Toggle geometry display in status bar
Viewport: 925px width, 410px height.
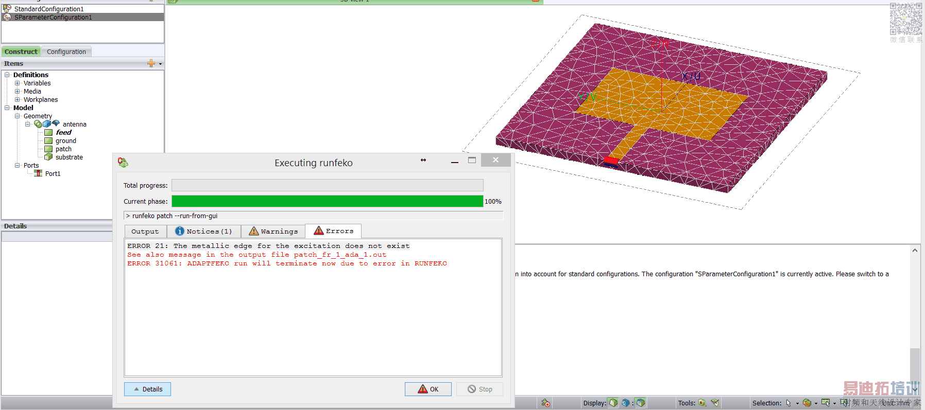coord(613,403)
